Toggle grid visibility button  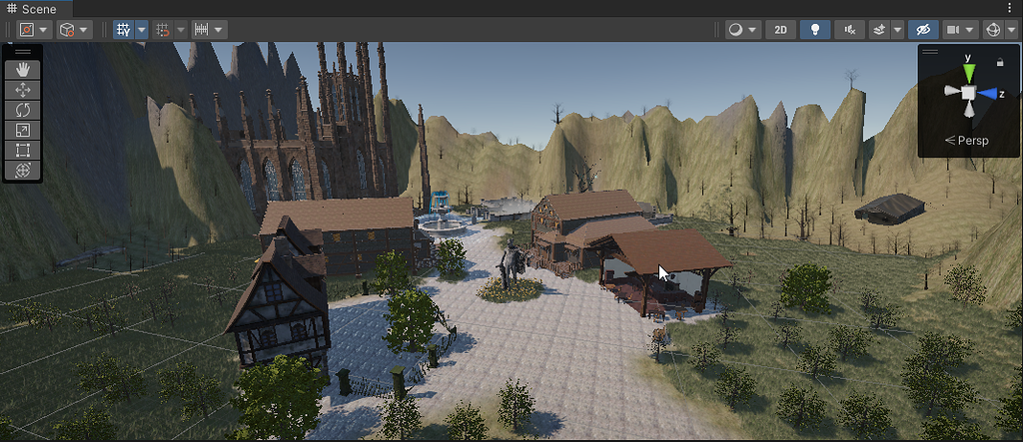(123, 30)
